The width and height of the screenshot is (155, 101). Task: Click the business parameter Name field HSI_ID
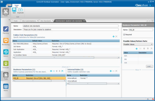point(141,30)
